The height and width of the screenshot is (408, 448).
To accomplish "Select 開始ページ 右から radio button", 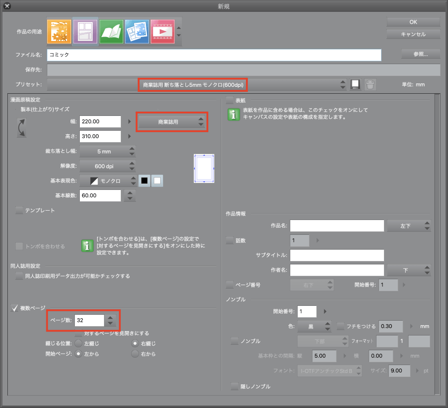I will point(135,354).
